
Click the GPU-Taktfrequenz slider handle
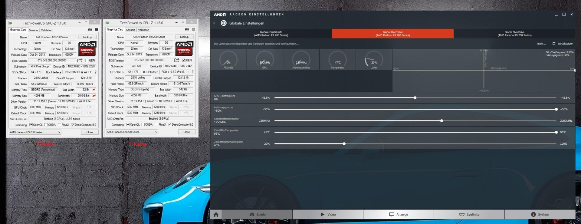415,98
